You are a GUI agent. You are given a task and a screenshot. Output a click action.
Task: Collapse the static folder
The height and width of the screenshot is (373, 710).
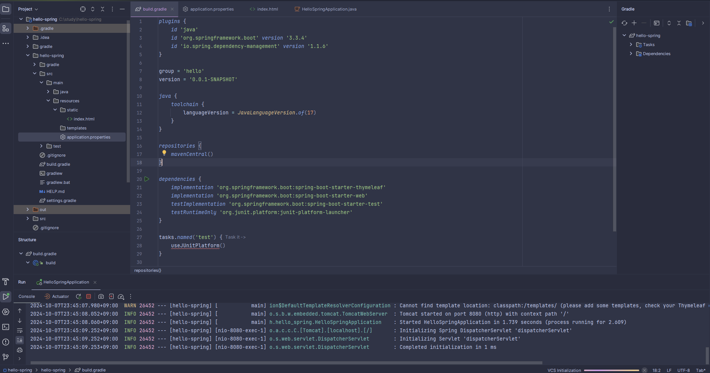pos(55,110)
